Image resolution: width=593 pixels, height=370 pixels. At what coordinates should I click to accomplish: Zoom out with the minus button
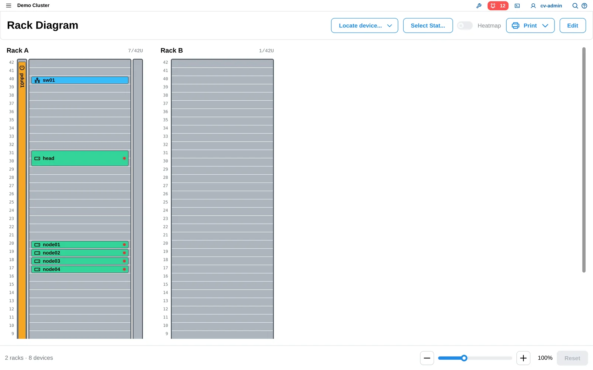click(427, 358)
